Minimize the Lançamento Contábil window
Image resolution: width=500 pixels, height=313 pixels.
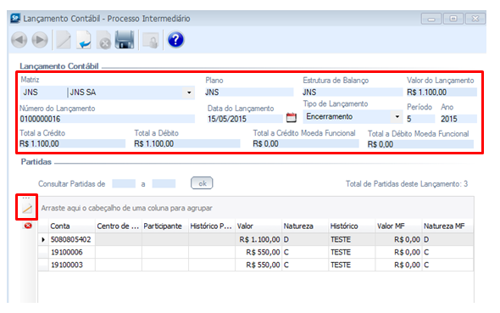(431, 19)
